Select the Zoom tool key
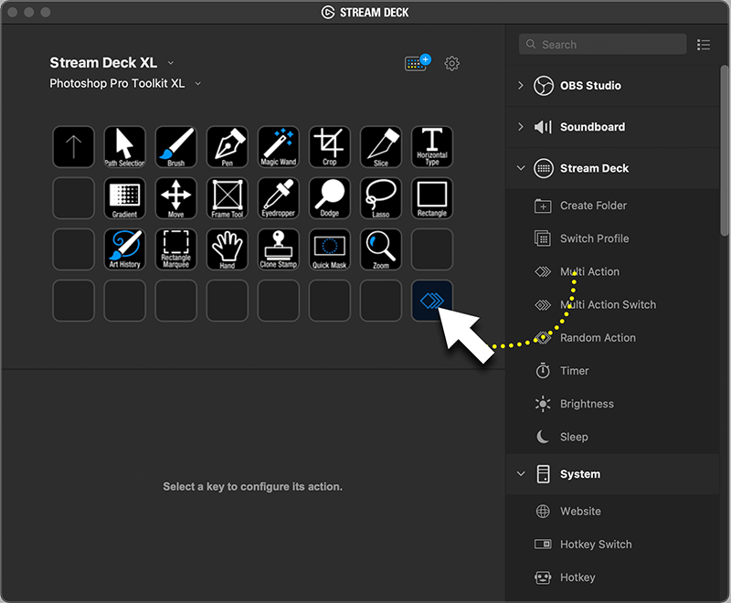 pos(381,249)
